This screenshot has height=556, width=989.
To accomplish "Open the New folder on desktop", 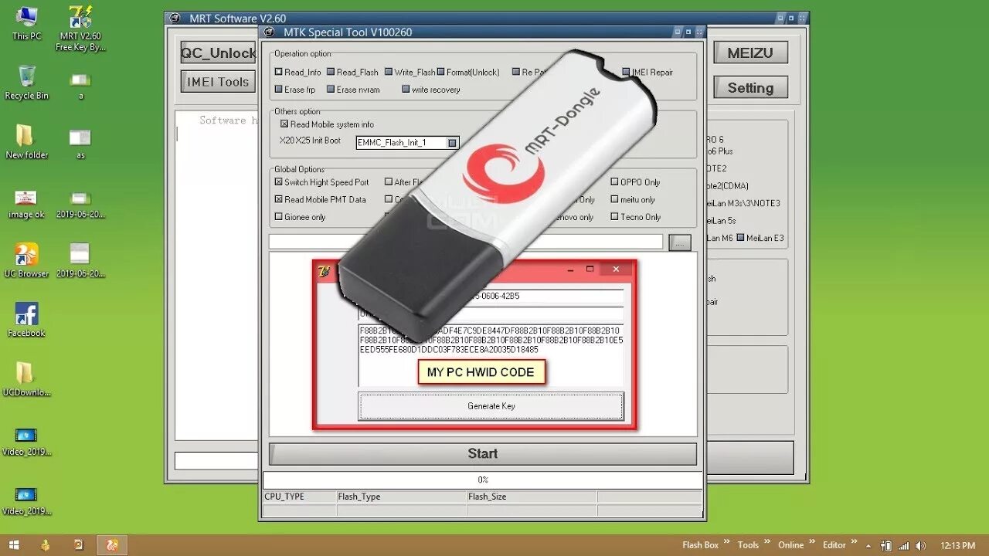I will [x=26, y=141].
